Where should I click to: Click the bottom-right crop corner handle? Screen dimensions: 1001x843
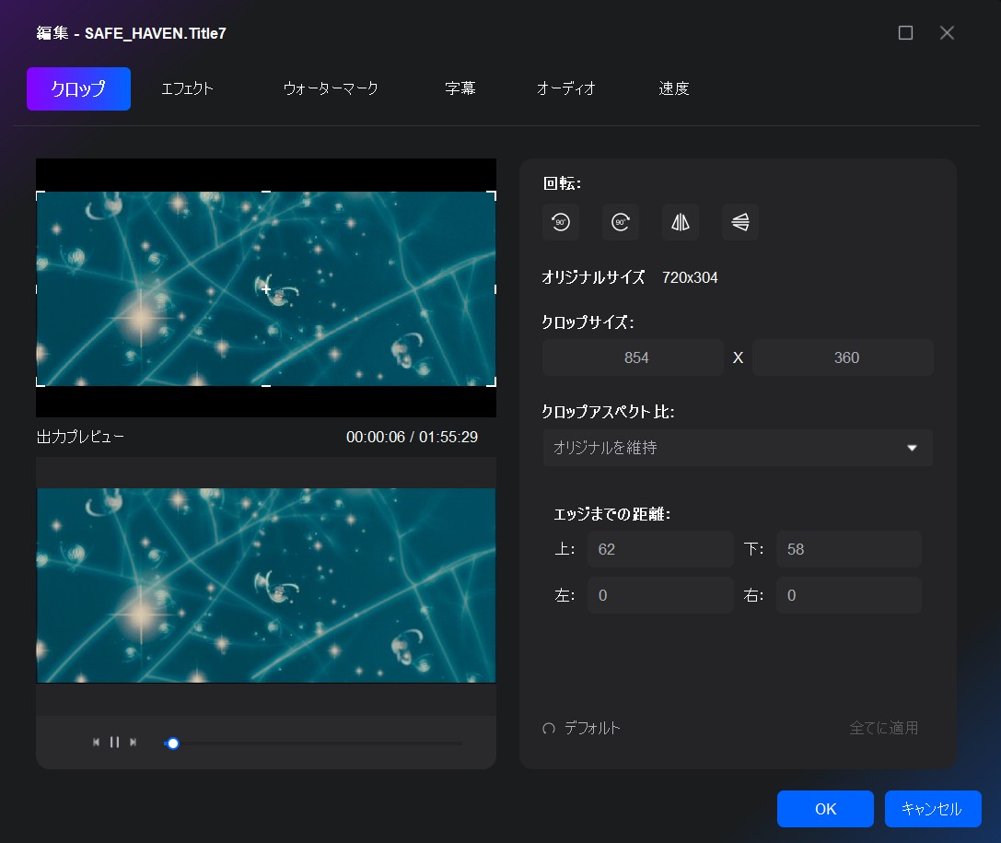(492, 382)
